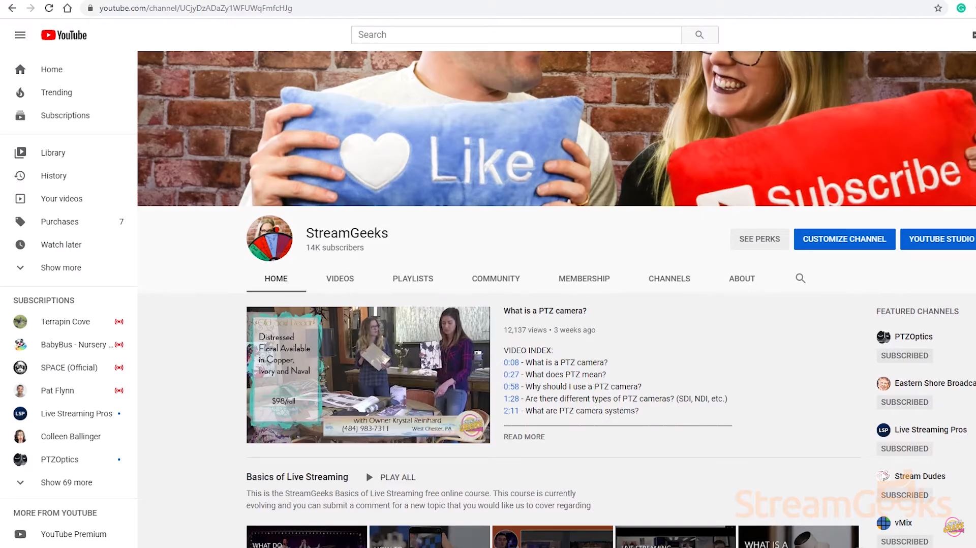Open the History icon
976x548 pixels.
[20, 175]
